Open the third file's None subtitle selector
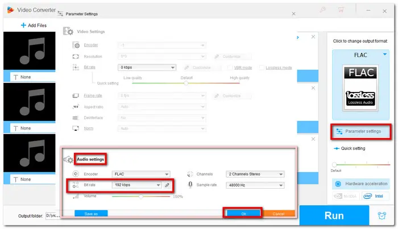Viewport: 398px width, 229px height. pyautogui.click(x=32, y=180)
